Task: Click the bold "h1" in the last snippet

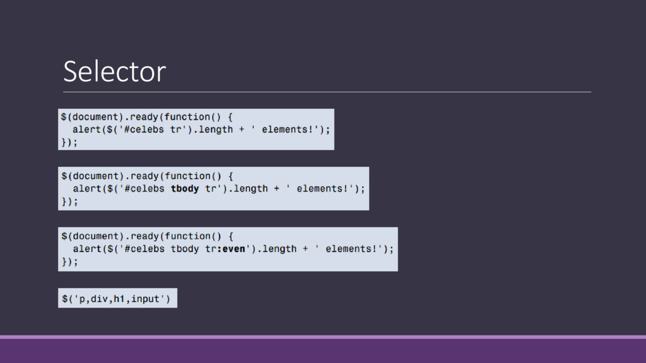Action: 118,298
